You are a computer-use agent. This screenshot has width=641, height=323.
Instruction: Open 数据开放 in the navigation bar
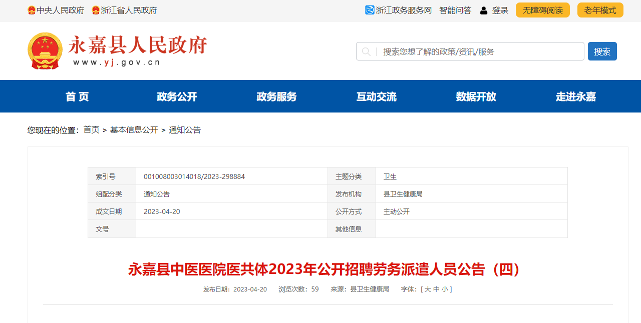point(476,96)
